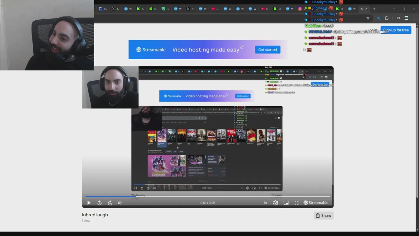Open a new browser tab
Image resolution: width=419 pixels, height=236 pixels.
pyautogui.click(x=374, y=9)
